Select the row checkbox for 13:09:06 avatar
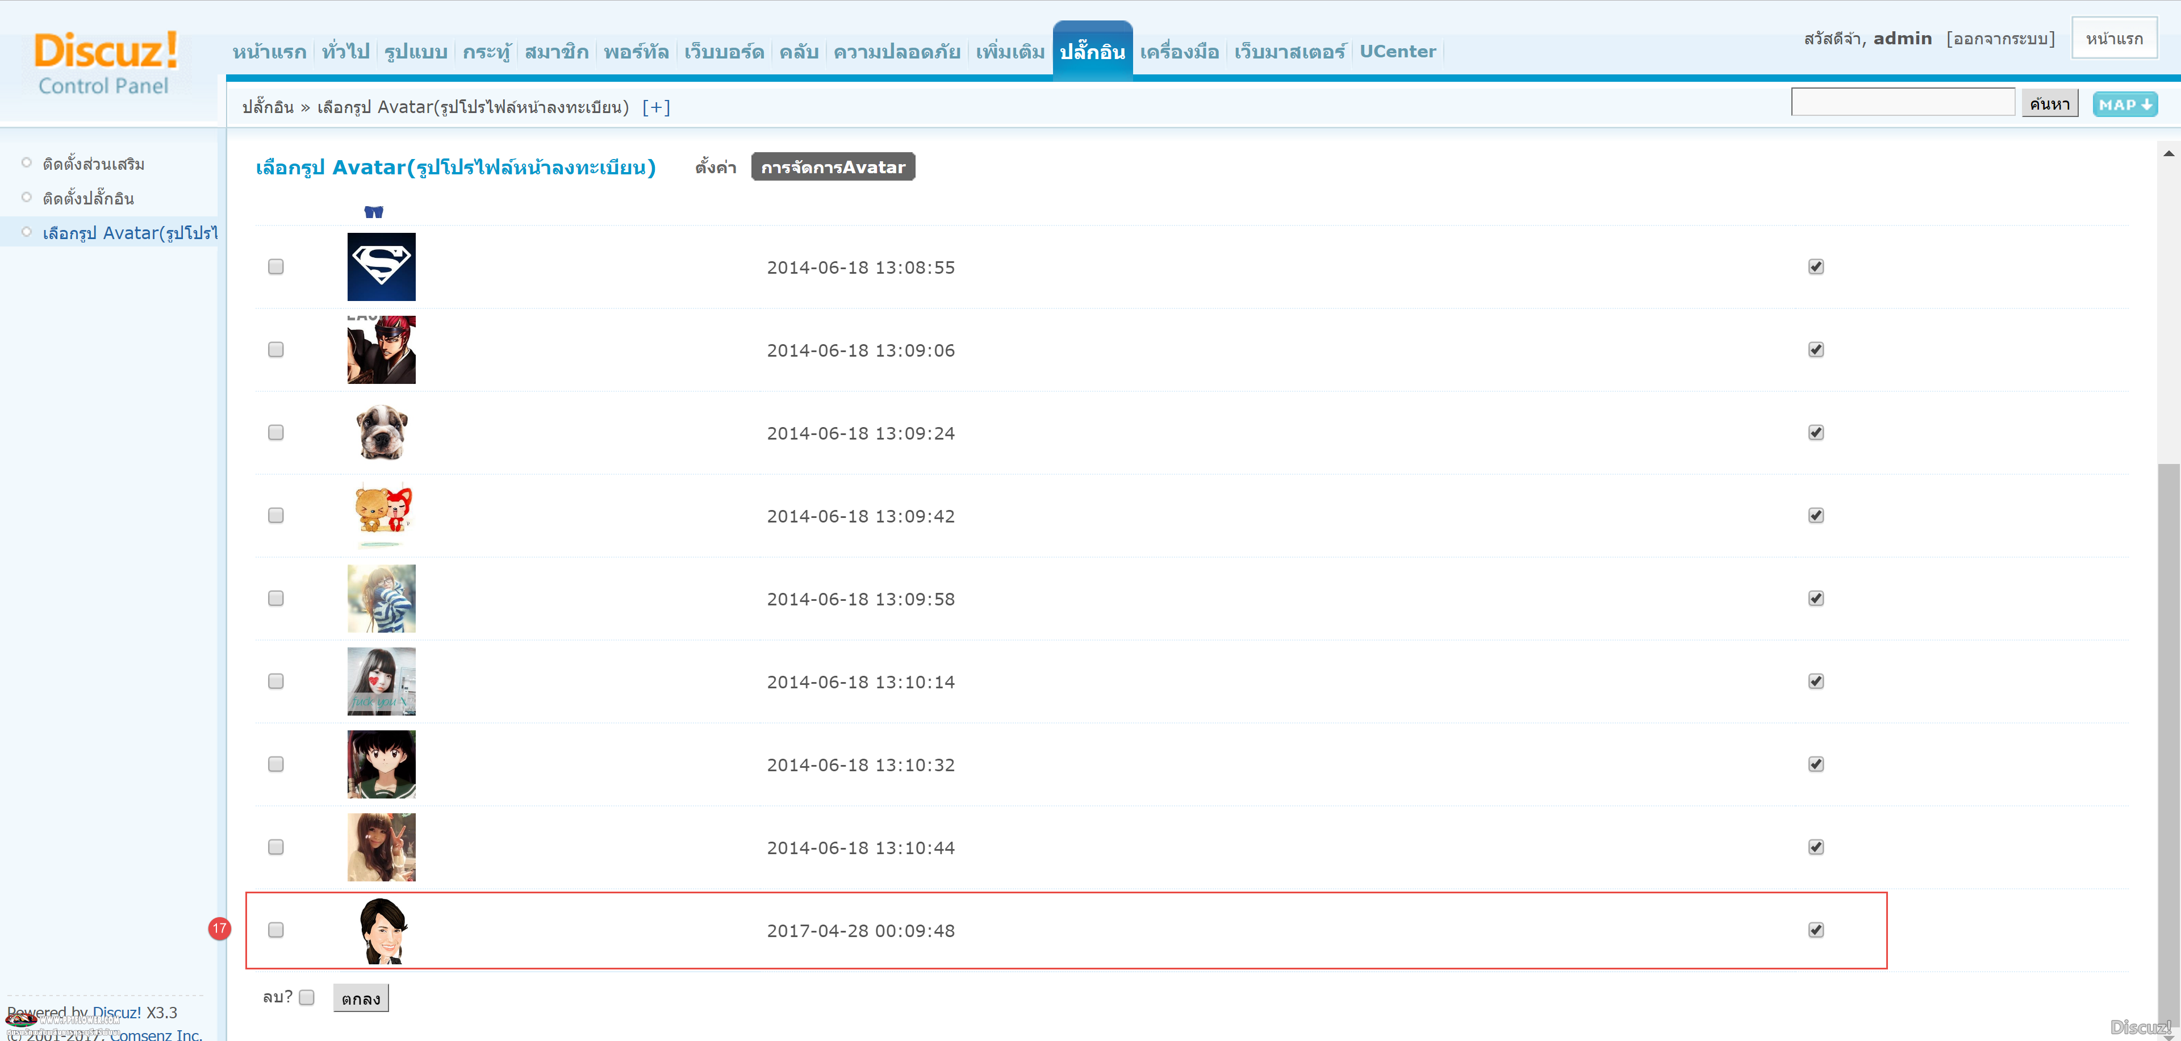The width and height of the screenshot is (2181, 1041). coord(275,349)
